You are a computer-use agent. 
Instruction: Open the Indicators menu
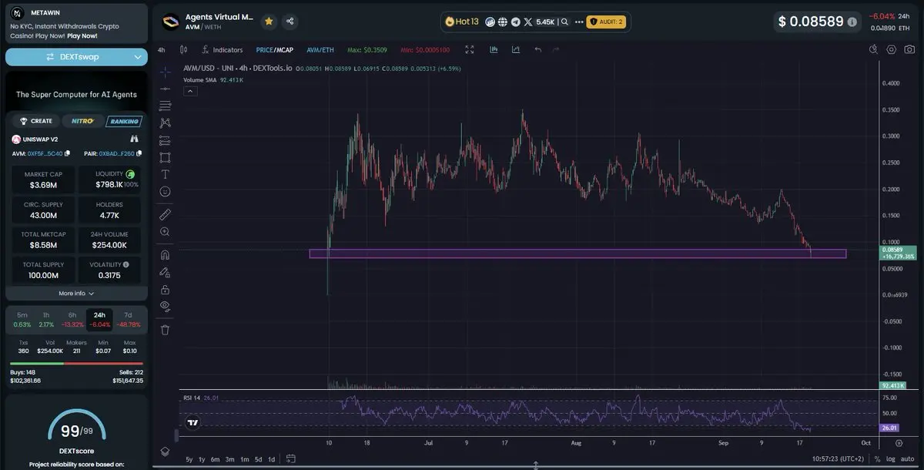(222, 49)
